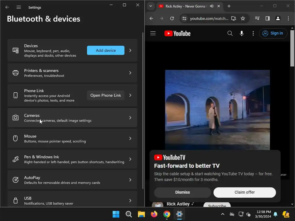This screenshot has height=221, width=295.
Task: Open Copilot preview icon in taskbar
Action: pyautogui.click(x=286, y=214)
